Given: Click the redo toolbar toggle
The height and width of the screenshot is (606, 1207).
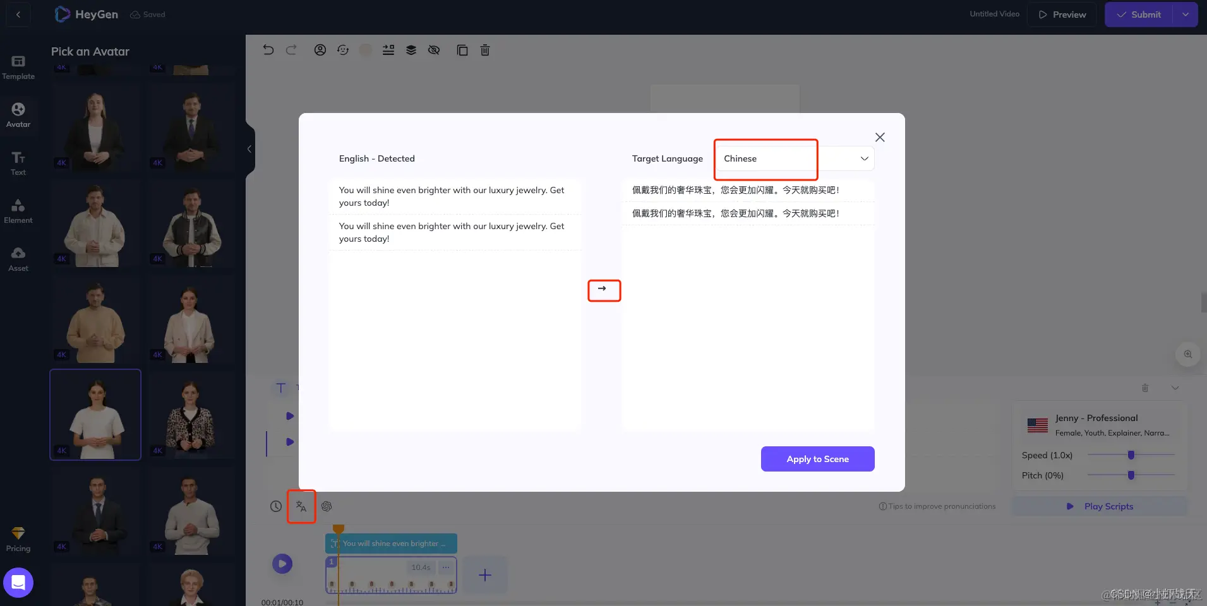Looking at the screenshot, I should coord(291,50).
